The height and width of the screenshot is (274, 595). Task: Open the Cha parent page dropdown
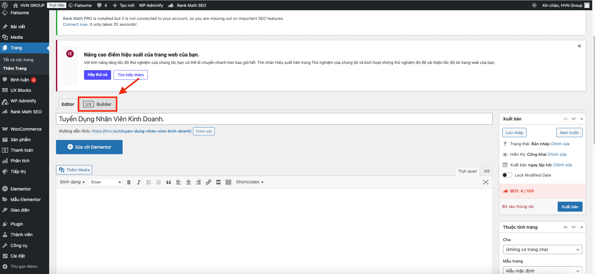542,249
